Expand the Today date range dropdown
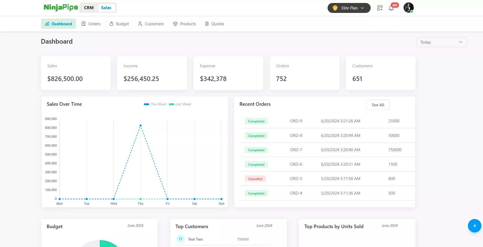 pos(442,42)
